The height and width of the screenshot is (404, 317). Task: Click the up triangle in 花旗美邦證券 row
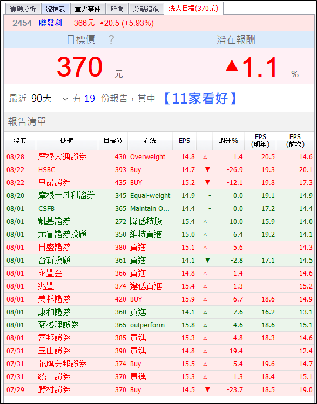205,364
